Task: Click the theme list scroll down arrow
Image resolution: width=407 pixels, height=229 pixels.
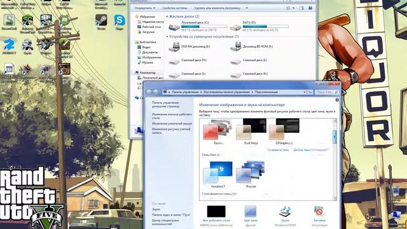Action: point(335,198)
